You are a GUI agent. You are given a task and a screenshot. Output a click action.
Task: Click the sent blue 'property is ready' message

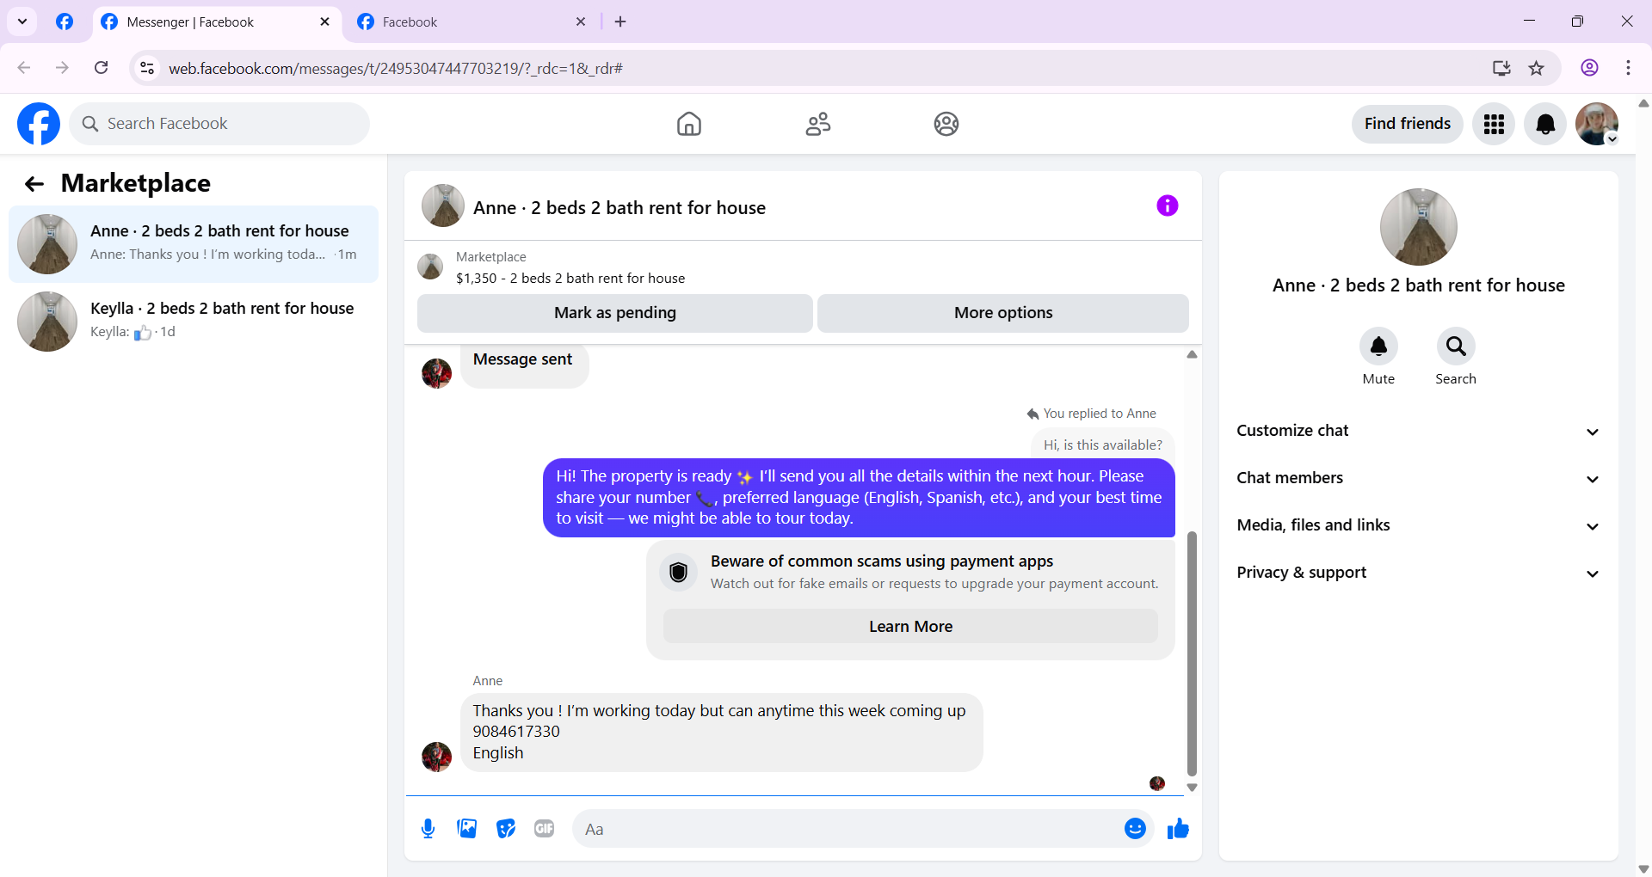click(x=859, y=498)
